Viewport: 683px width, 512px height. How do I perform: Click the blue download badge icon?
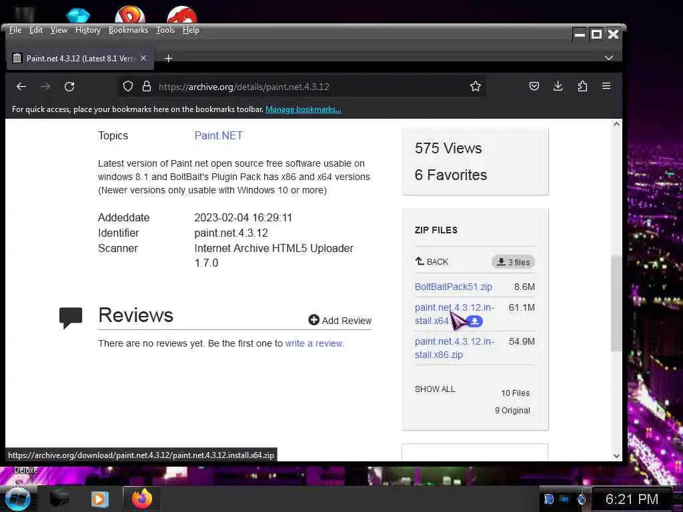tap(475, 321)
